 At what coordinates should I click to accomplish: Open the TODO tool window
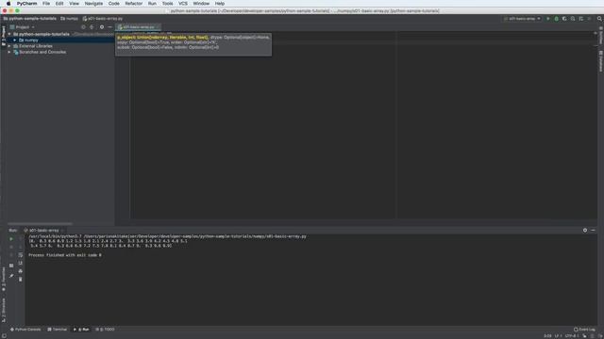point(105,330)
